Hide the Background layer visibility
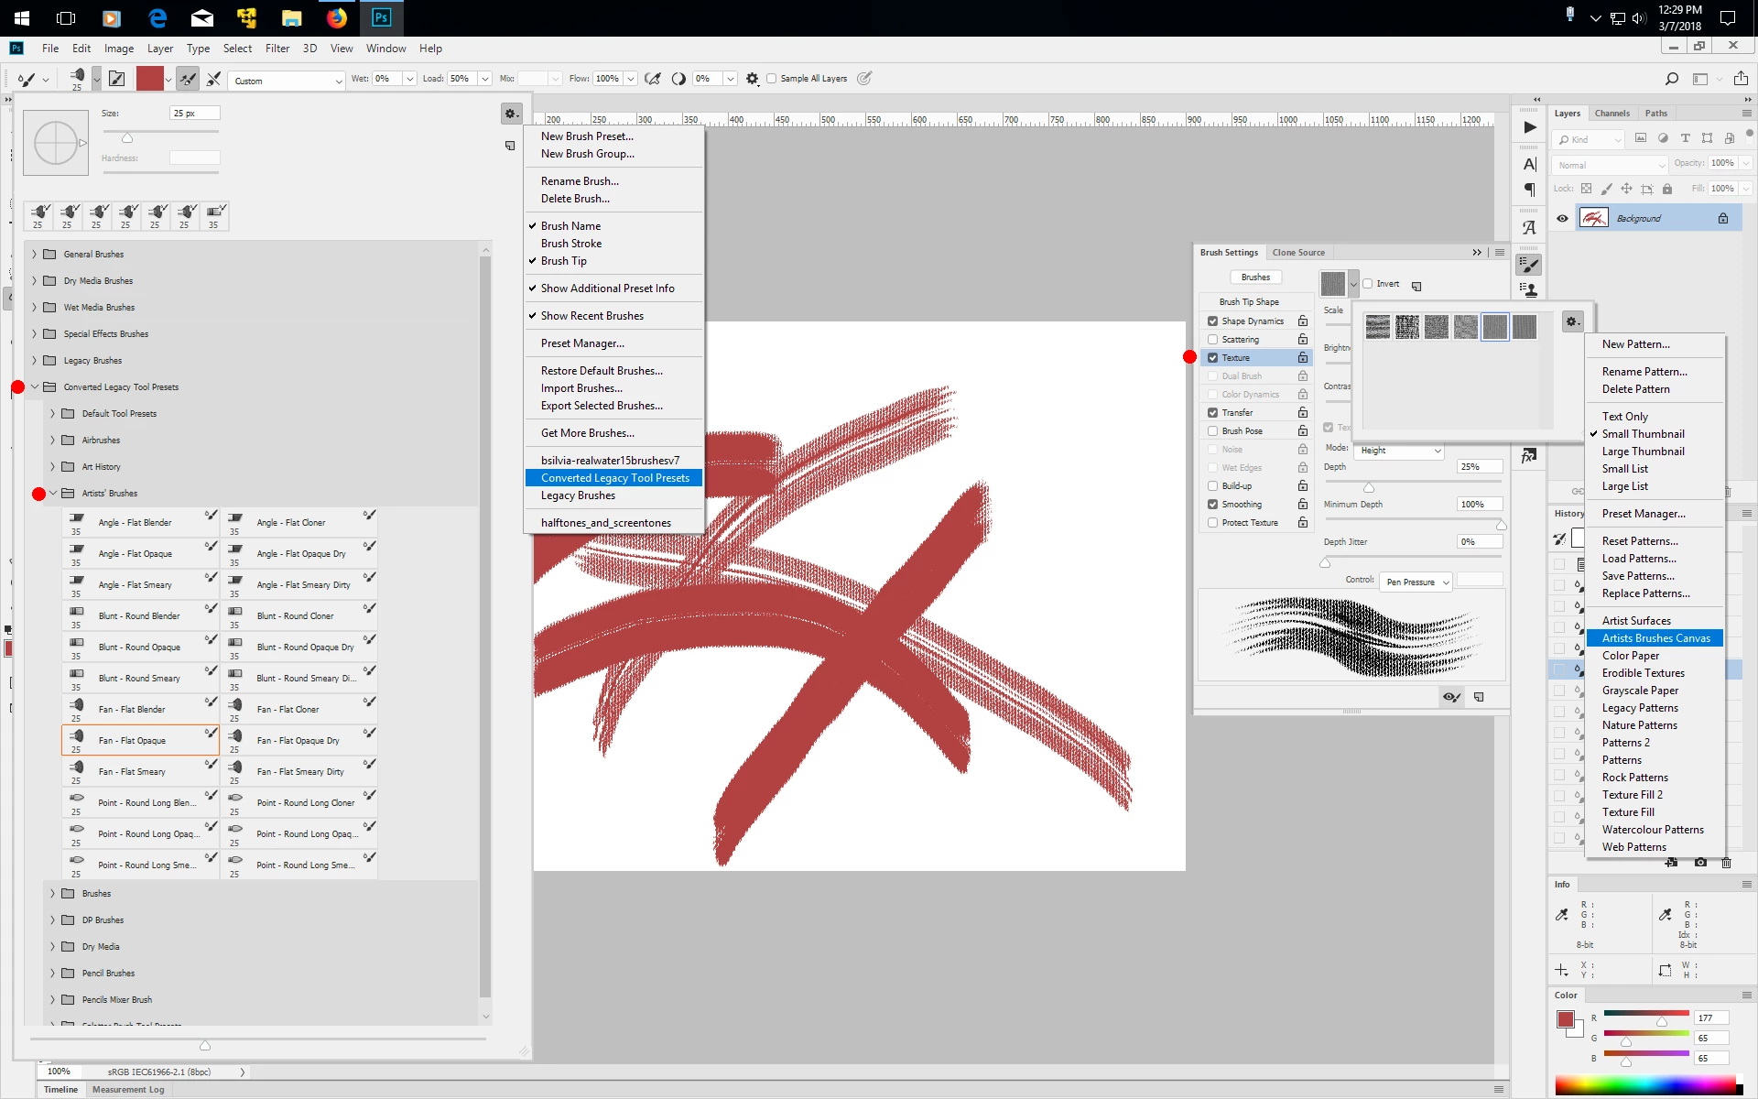The width and height of the screenshot is (1758, 1099). click(1562, 218)
